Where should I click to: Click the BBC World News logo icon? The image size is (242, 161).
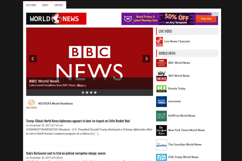pos(161,63)
